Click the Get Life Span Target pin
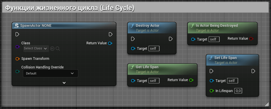This screenshot has height=109, width=271. (133, 81)
